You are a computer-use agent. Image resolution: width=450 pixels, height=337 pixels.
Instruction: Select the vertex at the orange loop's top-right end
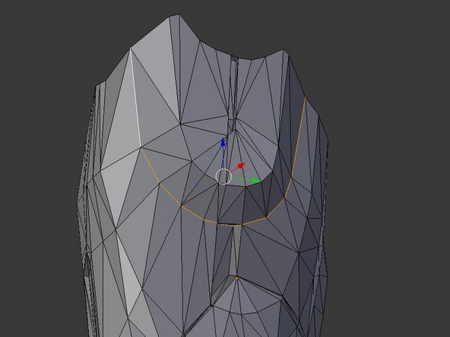pos(306,98)
